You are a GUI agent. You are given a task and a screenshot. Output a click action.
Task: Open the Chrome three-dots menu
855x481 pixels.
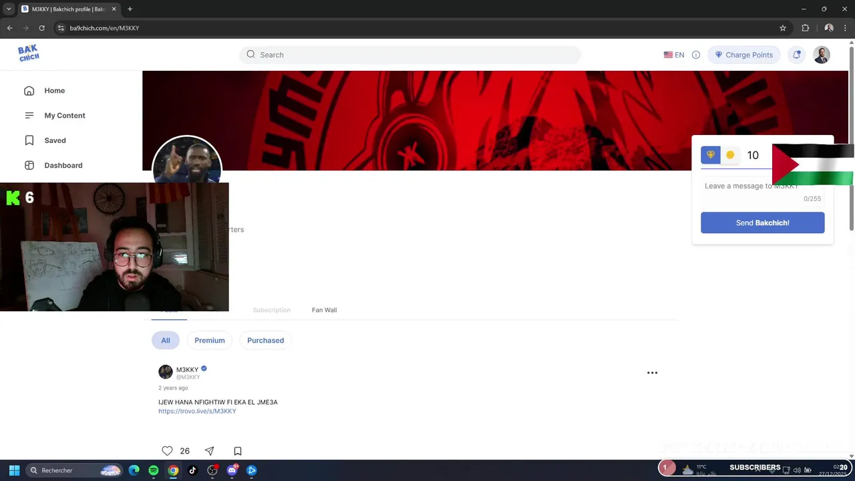[x=846, y=28]
